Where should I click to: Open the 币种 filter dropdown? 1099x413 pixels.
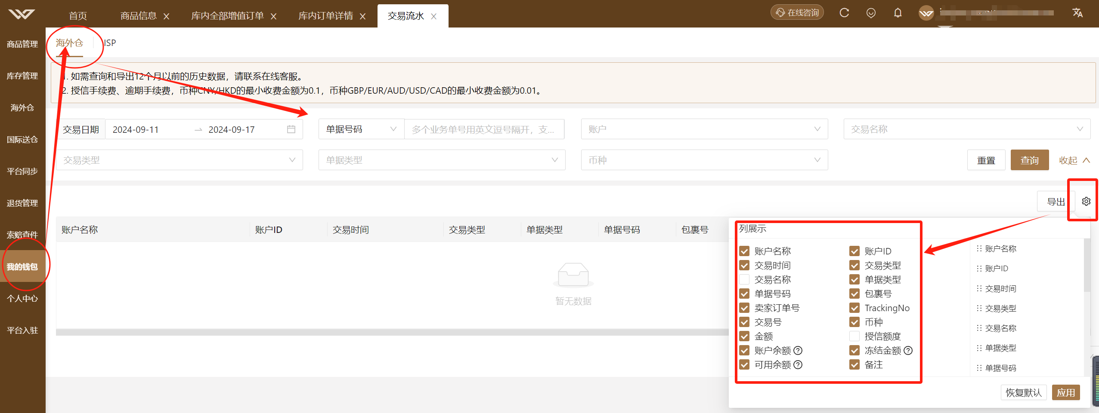(x=704, y=160)
